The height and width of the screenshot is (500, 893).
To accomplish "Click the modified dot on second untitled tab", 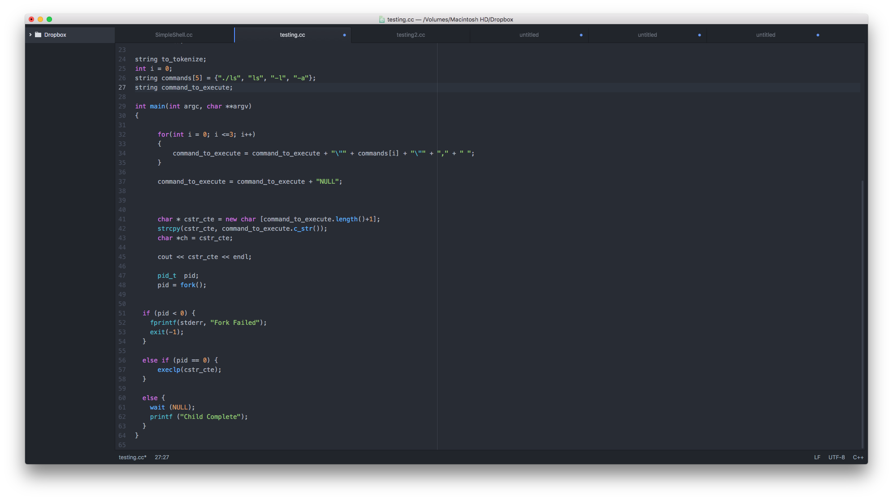I will (699, 35).
